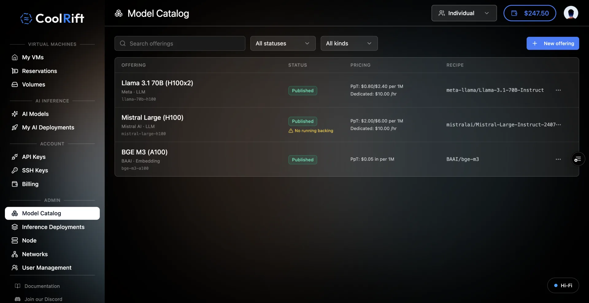Click the API Keys icon

tap(15, 157)
